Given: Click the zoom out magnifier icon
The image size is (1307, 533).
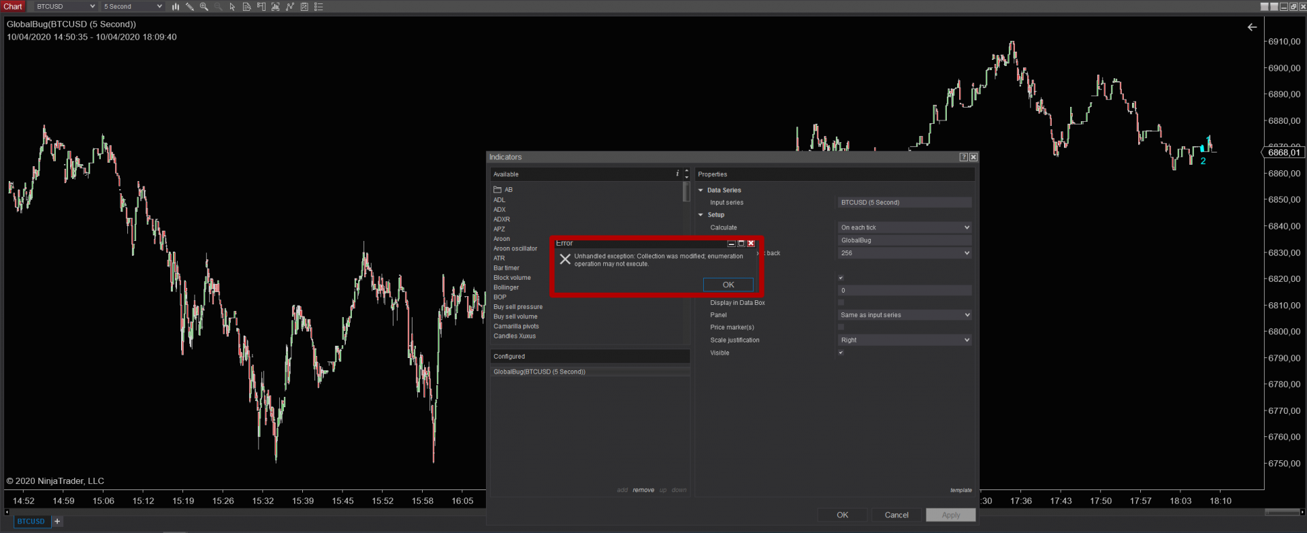Looking at the screenshot, I should point(218,7).
